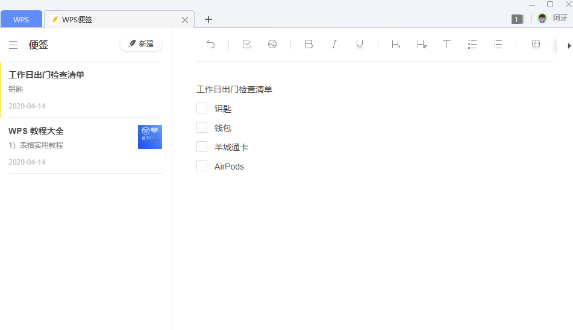The image size is (573, 330).
Task: Insert a numbered list
Action: click(472, 44)
